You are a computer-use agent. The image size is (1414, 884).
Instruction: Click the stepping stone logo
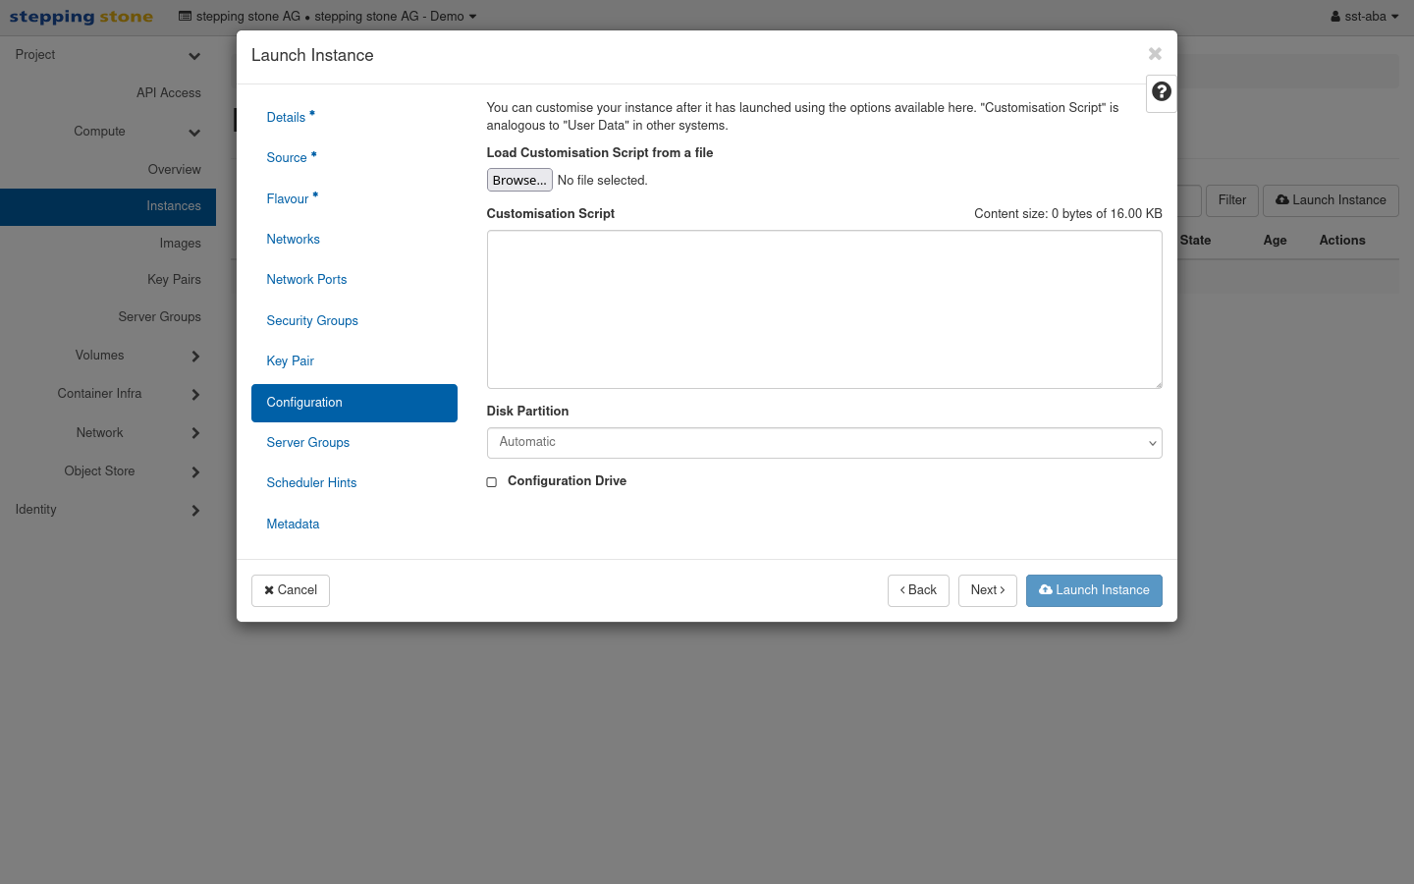click(x=82, y=17)
